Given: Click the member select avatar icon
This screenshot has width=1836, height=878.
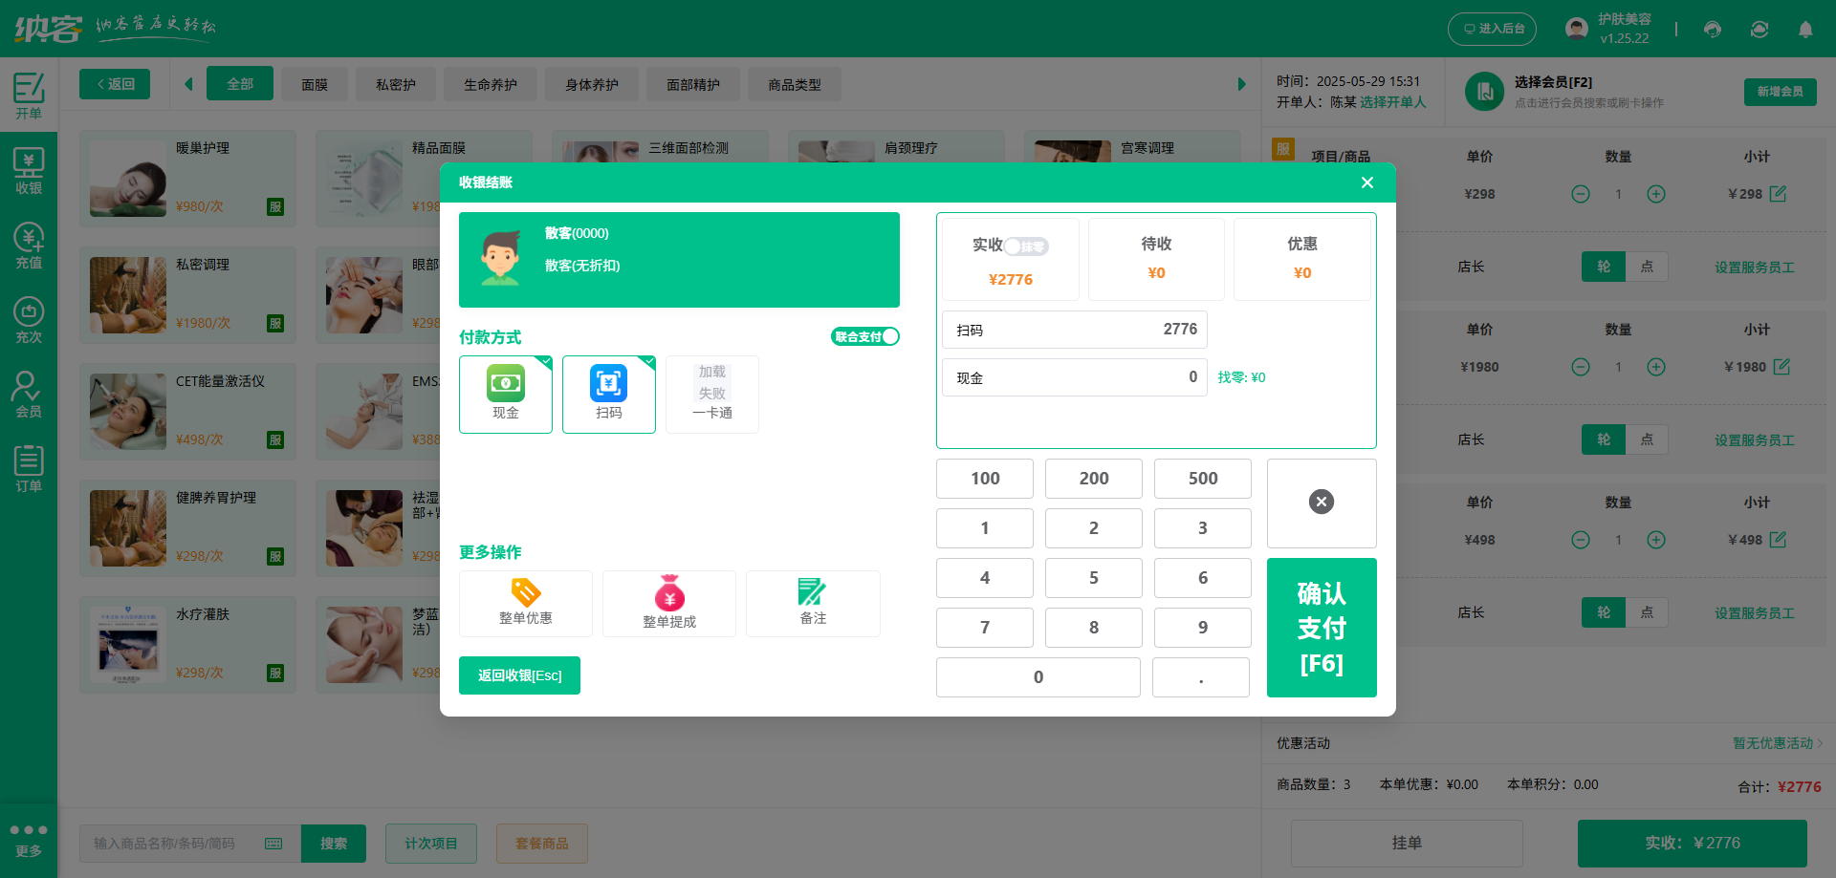Looking at the screenshot, I should point(1485,92).
